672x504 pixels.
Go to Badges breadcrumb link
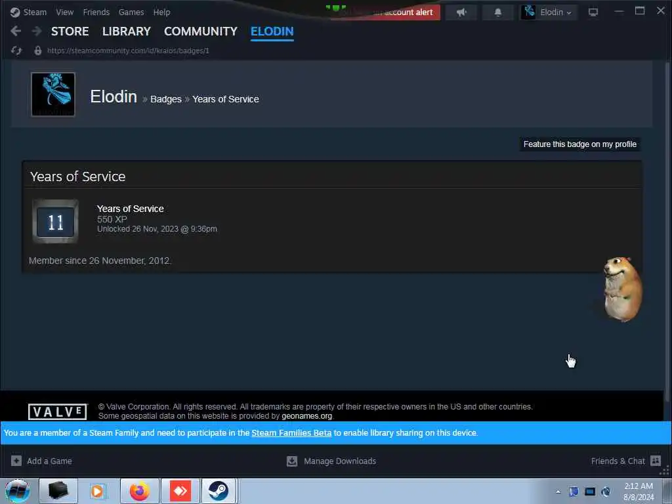(x=166, y=99)
